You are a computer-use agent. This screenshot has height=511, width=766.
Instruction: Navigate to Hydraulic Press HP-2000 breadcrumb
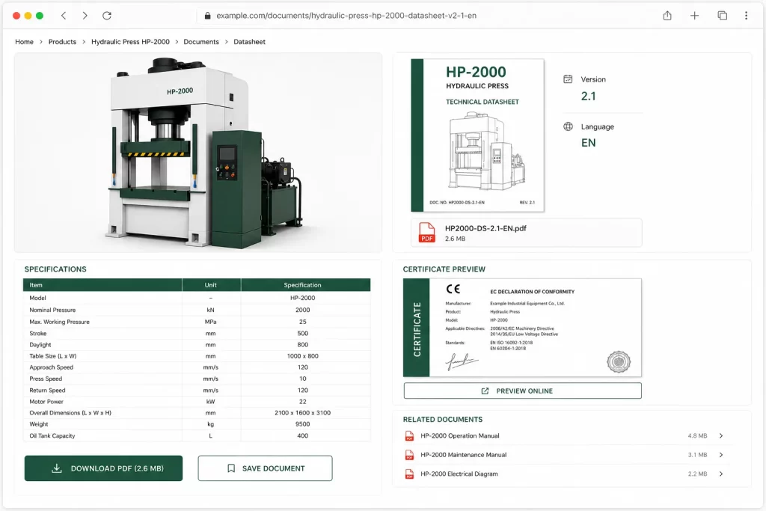pos(130,42)
